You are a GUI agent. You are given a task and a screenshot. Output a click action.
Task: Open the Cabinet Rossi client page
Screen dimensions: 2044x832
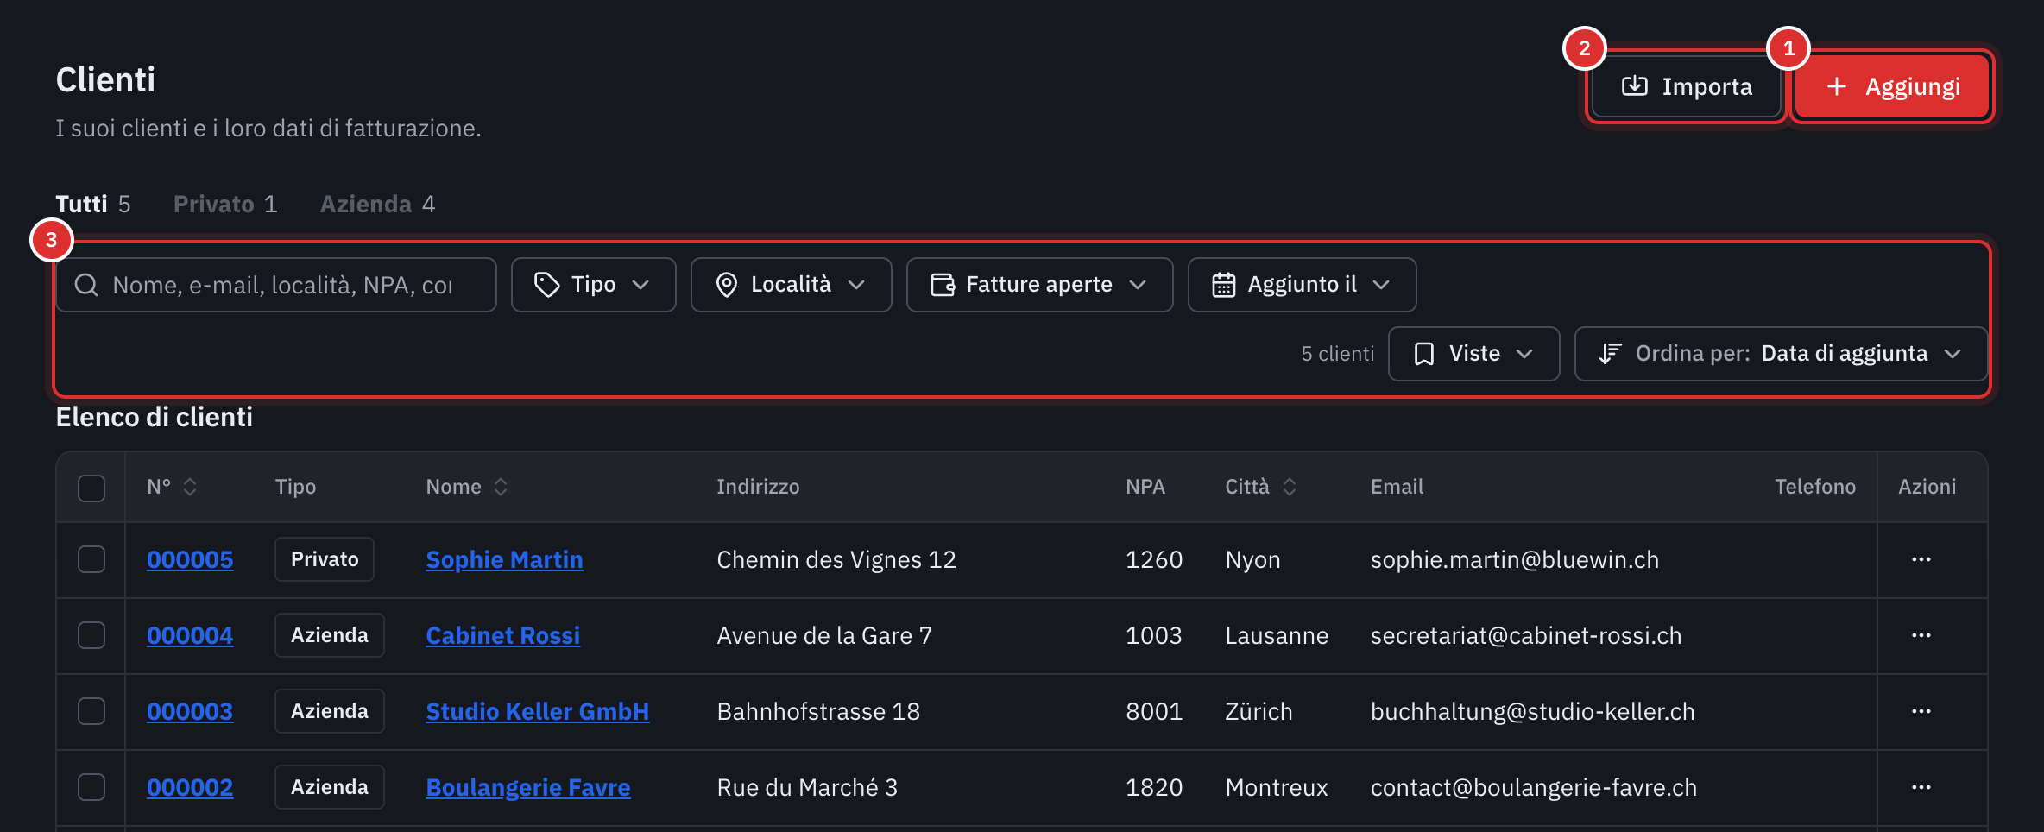[x=503, y=635]
